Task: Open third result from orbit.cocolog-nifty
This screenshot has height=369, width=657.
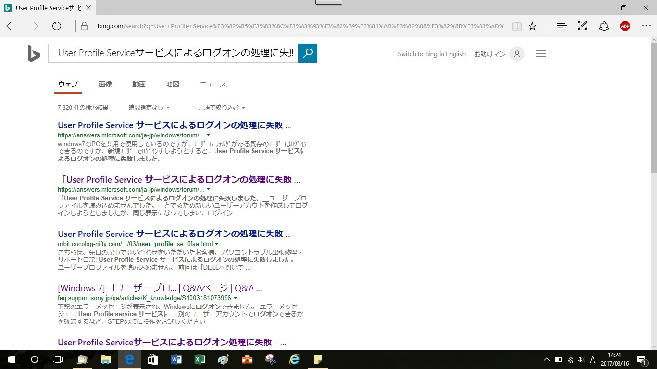Action: click(x=175, y=234)
